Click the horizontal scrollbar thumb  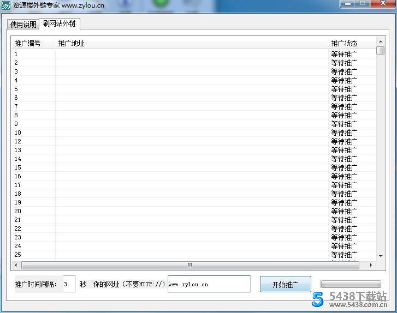(190, 265)
